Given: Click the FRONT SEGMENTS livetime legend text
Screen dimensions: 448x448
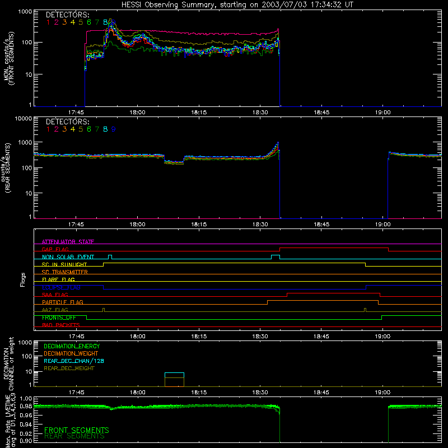Looking at the screenshot, I should pyautogui.click(x=77, y=430).
